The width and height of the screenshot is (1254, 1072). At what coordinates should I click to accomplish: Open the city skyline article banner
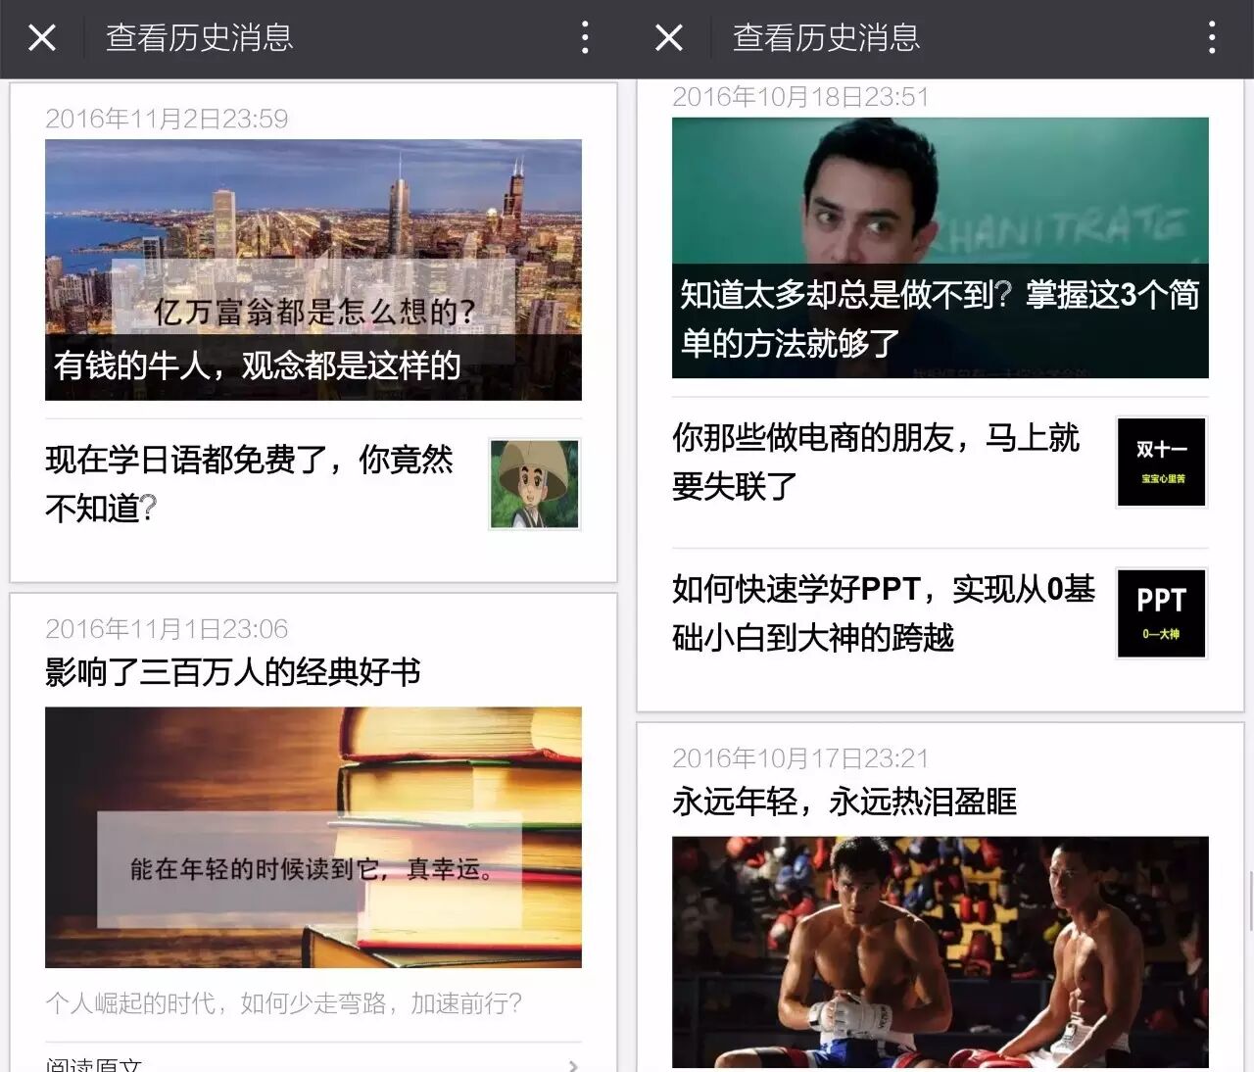pos(313,269)
